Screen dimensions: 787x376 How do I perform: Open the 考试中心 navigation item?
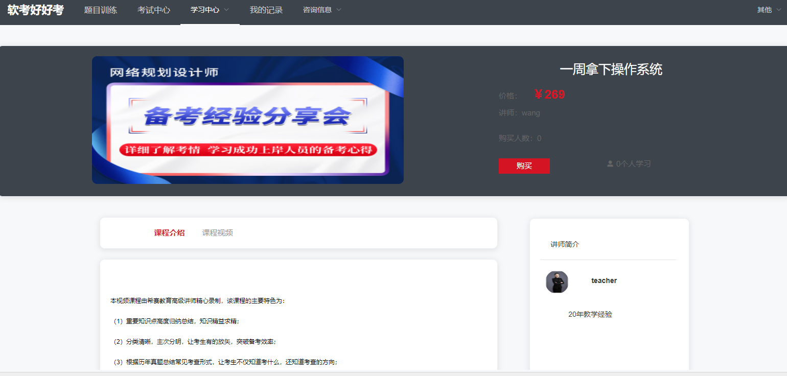[154, 9]
